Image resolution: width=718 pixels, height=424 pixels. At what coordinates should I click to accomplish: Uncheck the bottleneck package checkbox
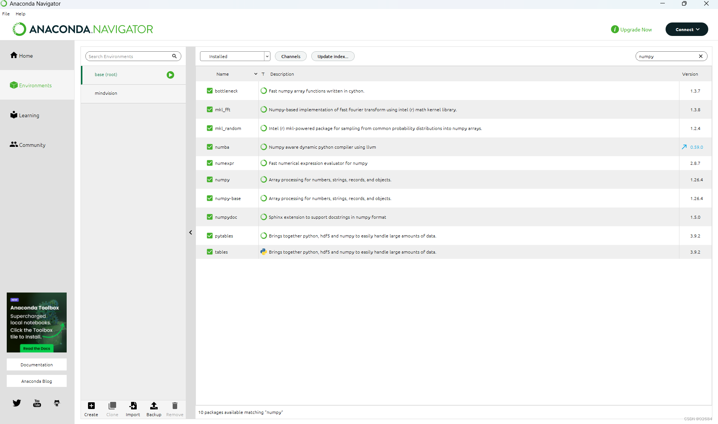[210, 91]
